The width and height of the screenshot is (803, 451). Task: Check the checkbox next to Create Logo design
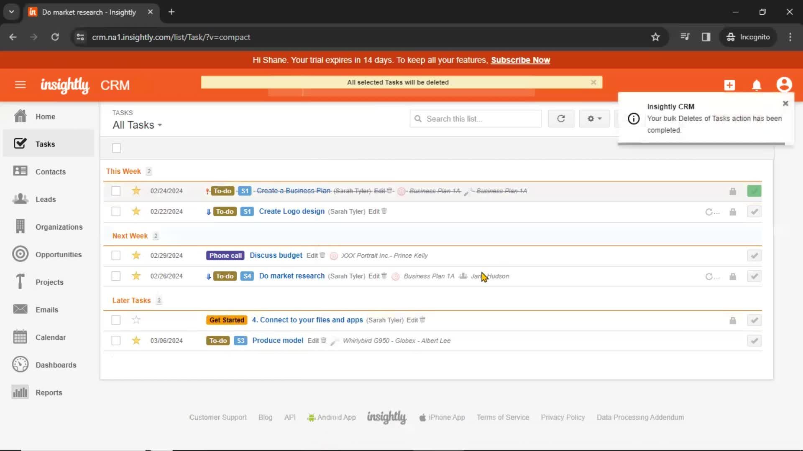(x=115, y=211)
